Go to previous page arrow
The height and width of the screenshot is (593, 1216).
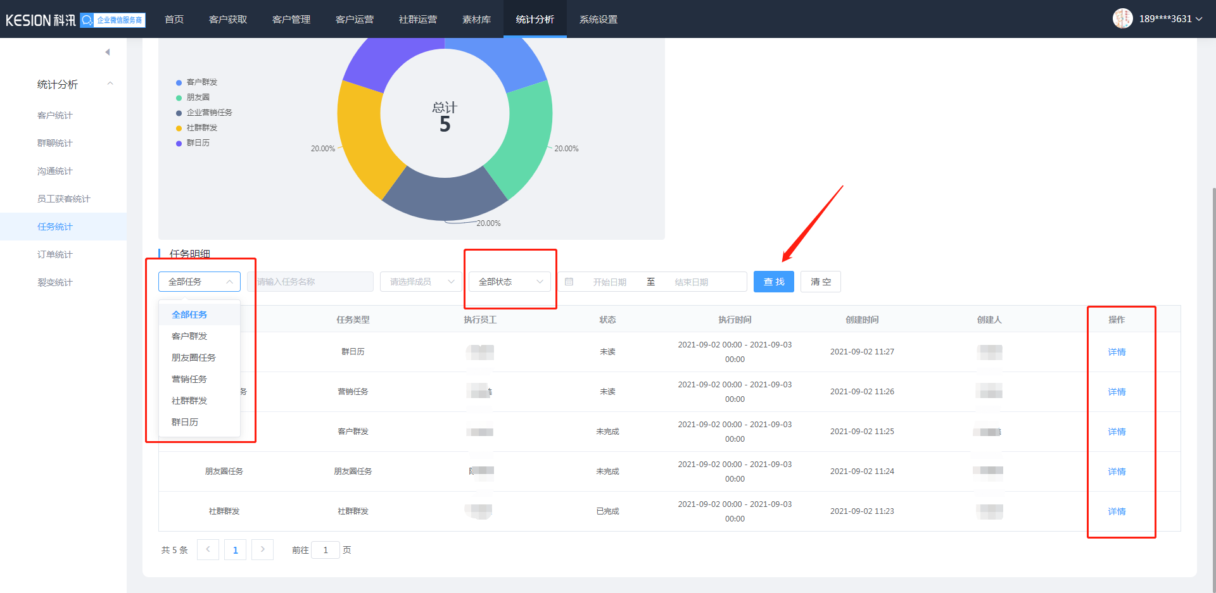208,549
